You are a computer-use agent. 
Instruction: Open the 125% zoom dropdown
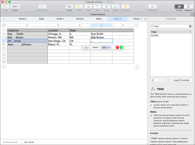15,6
